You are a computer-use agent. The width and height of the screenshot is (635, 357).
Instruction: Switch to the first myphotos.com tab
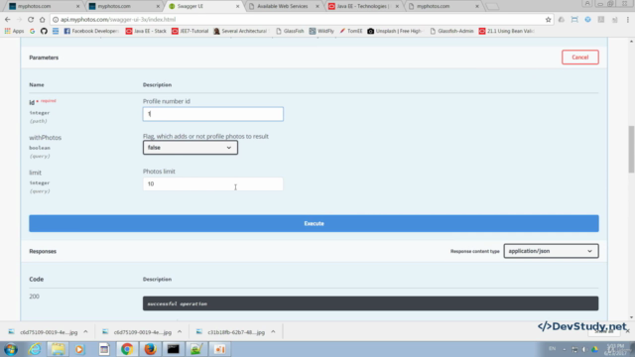pos(43,6)
